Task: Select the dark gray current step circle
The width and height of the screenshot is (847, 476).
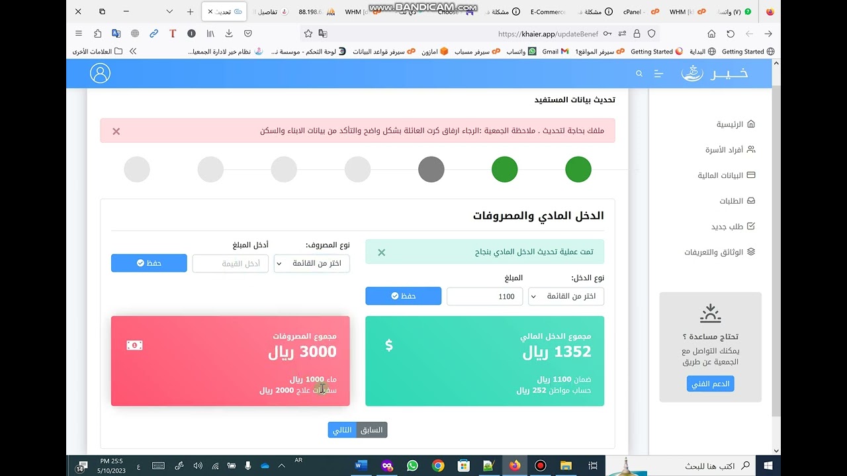Action: (x=431, y=169)
